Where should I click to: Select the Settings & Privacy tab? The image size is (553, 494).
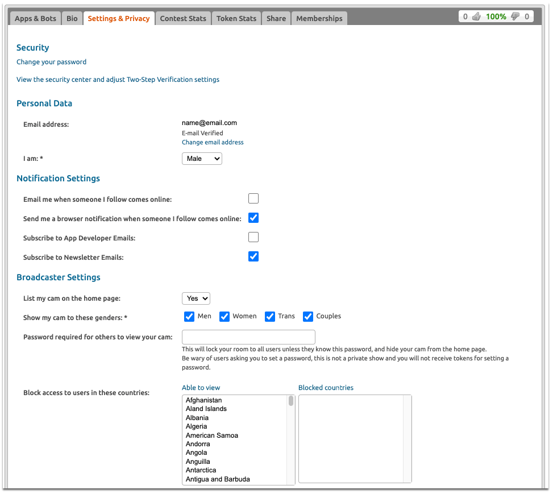click(x=118, y=18)
